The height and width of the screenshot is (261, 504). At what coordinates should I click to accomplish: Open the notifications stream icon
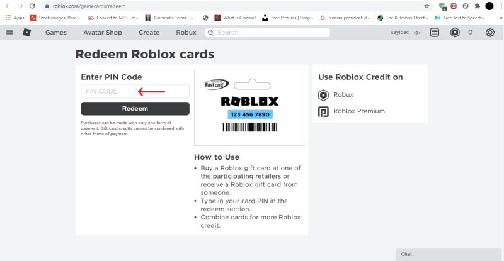(x=435, y=33)
